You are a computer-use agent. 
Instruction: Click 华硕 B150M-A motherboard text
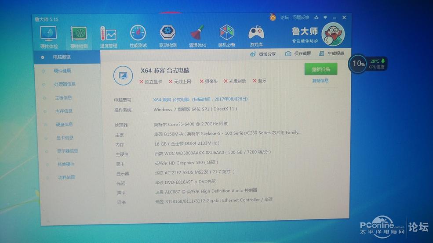point(228,133)
